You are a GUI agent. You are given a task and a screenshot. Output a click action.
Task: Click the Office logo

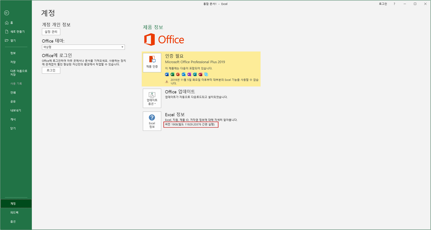coord(164,40)
